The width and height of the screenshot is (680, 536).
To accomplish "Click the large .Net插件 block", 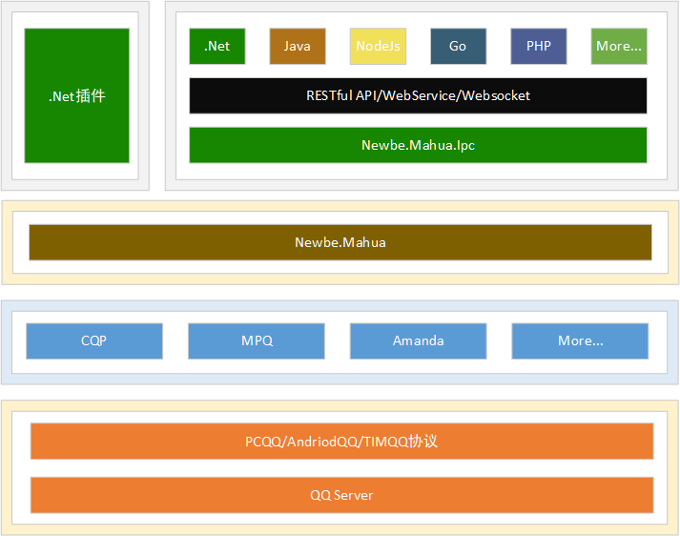I will click(x=76, y=95).
